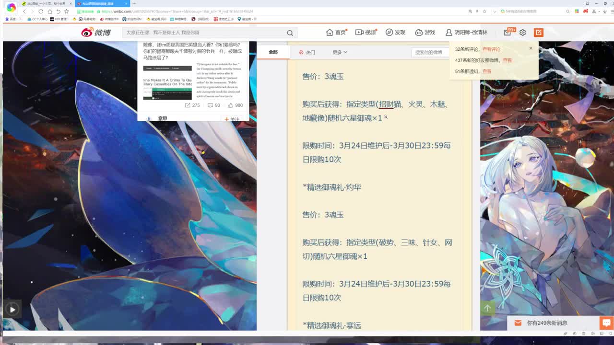The width and height of the screenshot is (614, 345).
Task: Click the Weibo logo
Action: [x=95, y=32]
